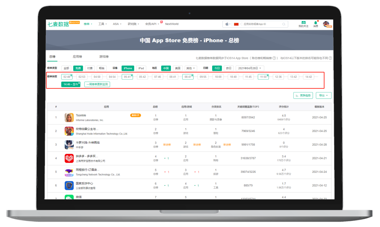Focus the app name search field
Viewport: 380px width, 227px height.
coord(262,24)
